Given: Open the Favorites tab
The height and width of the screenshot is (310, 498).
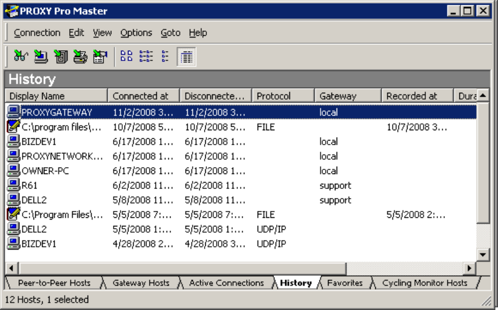Looking at the screenshot, I should point(345,283).
